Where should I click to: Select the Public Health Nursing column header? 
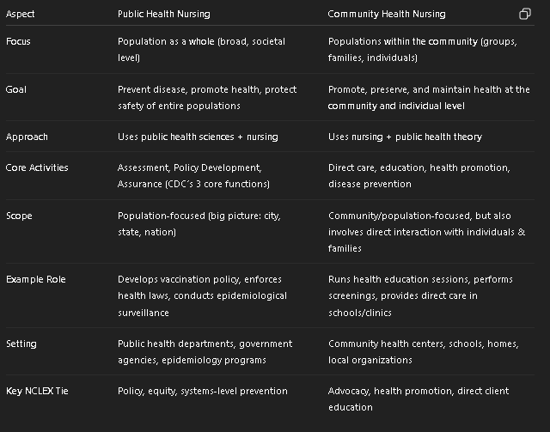point(164,14)
